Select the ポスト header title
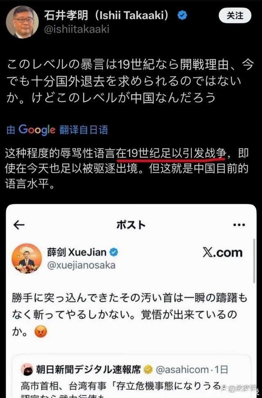 (131, 225)
